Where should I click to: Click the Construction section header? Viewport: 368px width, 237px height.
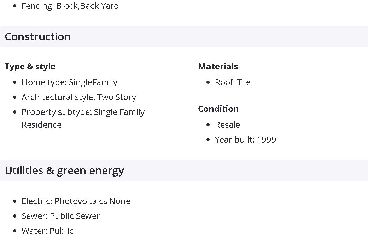(37, 37)
